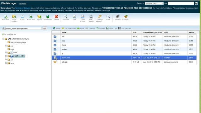The image size is (201, 113).
Task: Click the red Delete icon
Action: click(56, 18)
